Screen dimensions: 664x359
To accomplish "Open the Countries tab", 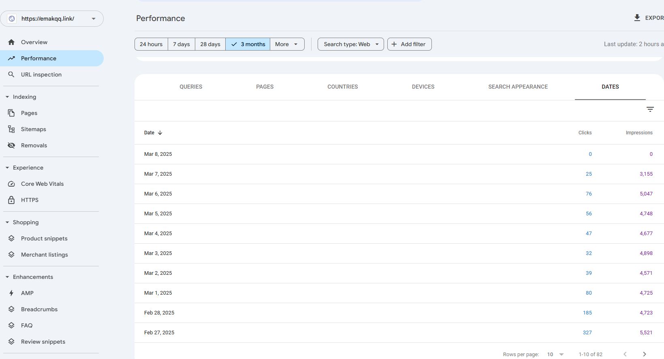I will (x=342, y=87).
